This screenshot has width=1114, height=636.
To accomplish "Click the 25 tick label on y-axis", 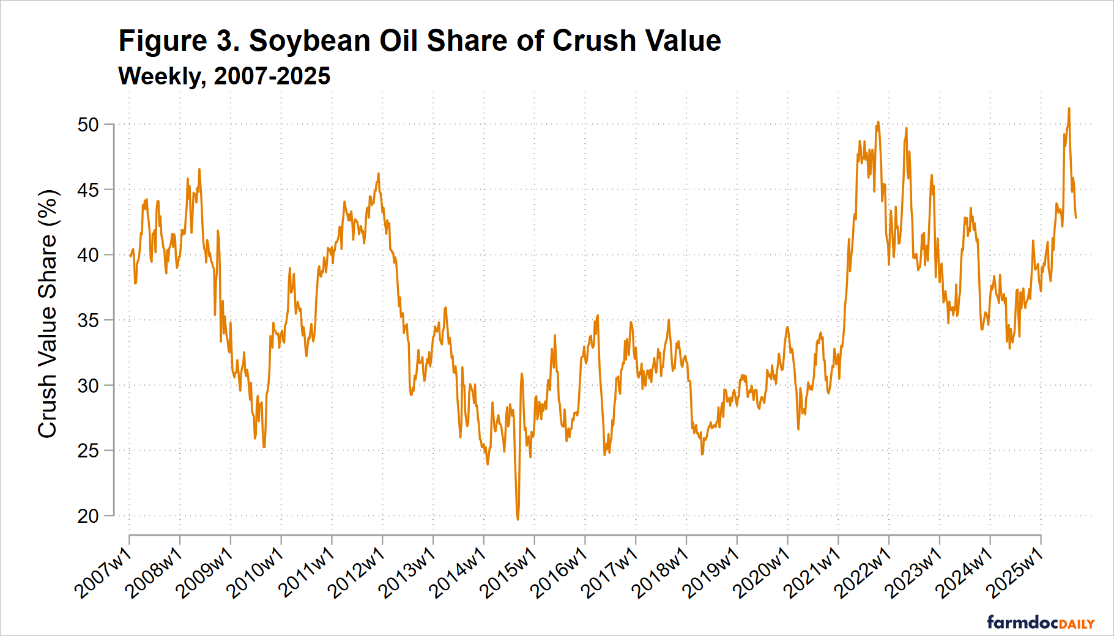I will point(87,451).
